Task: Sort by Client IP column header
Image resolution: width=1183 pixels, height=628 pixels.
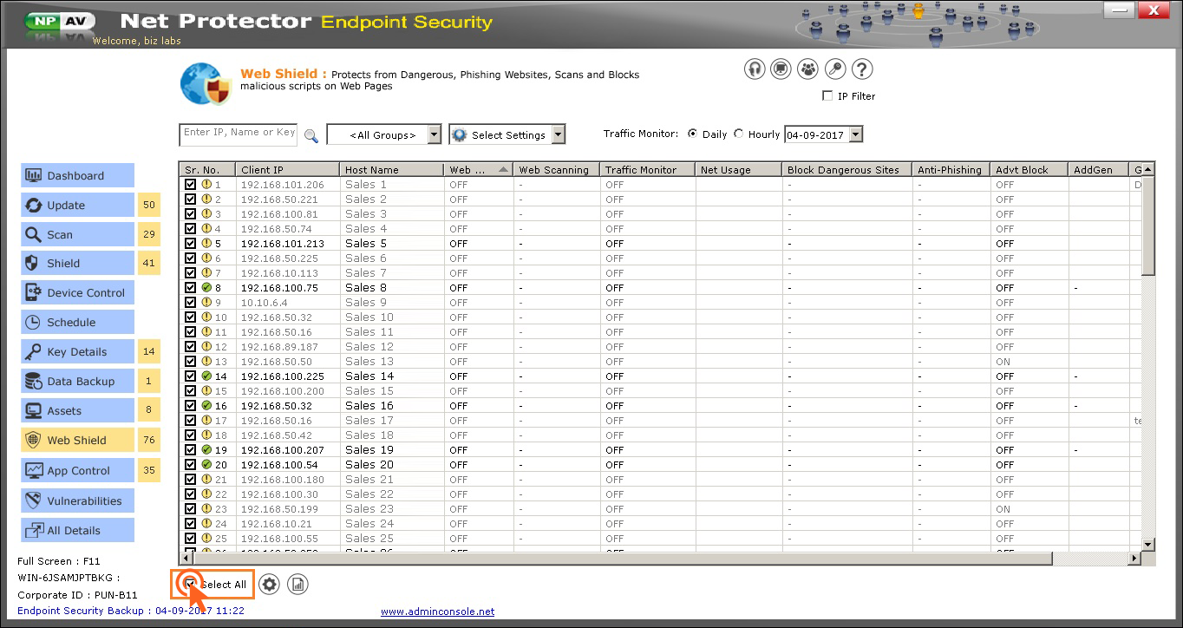Action: (x=288, y=170)
